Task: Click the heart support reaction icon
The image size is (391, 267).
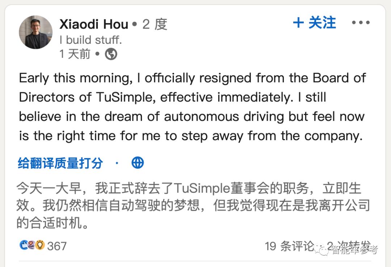Action: (x=32, y=245)
